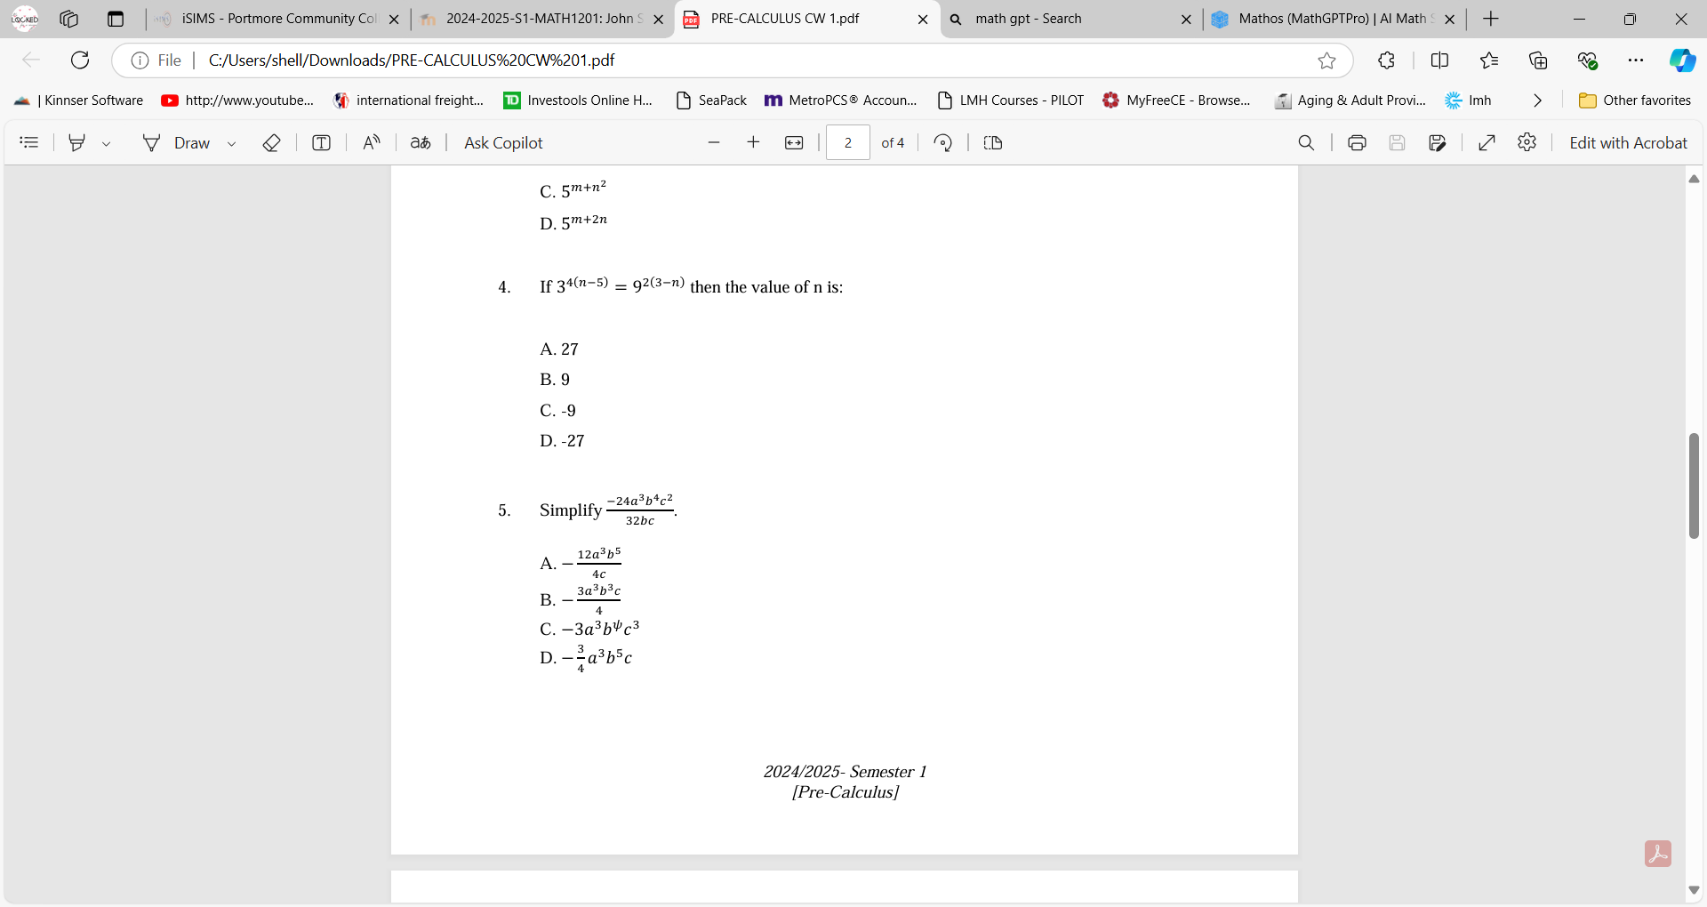Click scrollbar up arrow
Image resolution: width=1707 pixels, height=907 pixels.
point(1694,179)
